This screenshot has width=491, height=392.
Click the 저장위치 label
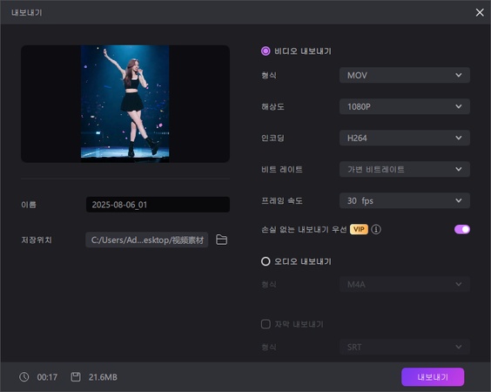click(x=37, y=240)
